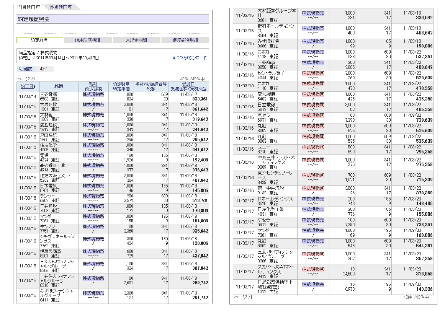Click the 受渡日 column header link
Image resolution: width=445 pixels, height=311 pixels.
pos(188,84)
